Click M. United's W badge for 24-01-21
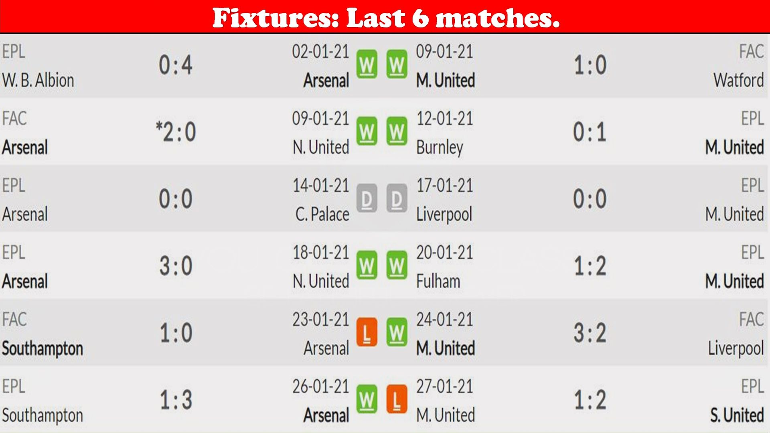The image size is (770, 433). tap(397, 332)
